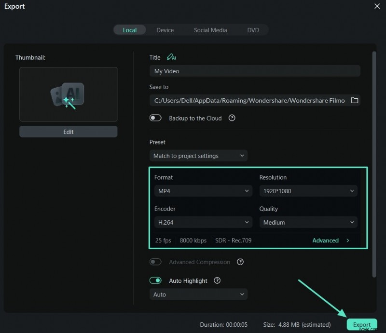Expand the Encoder H.264 dropdown
The width and height of the screenshot is (386, 333).
pos(203,222)
